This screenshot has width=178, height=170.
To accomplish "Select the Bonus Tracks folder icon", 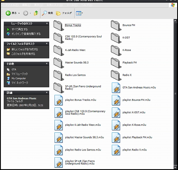I will point(59,25).
